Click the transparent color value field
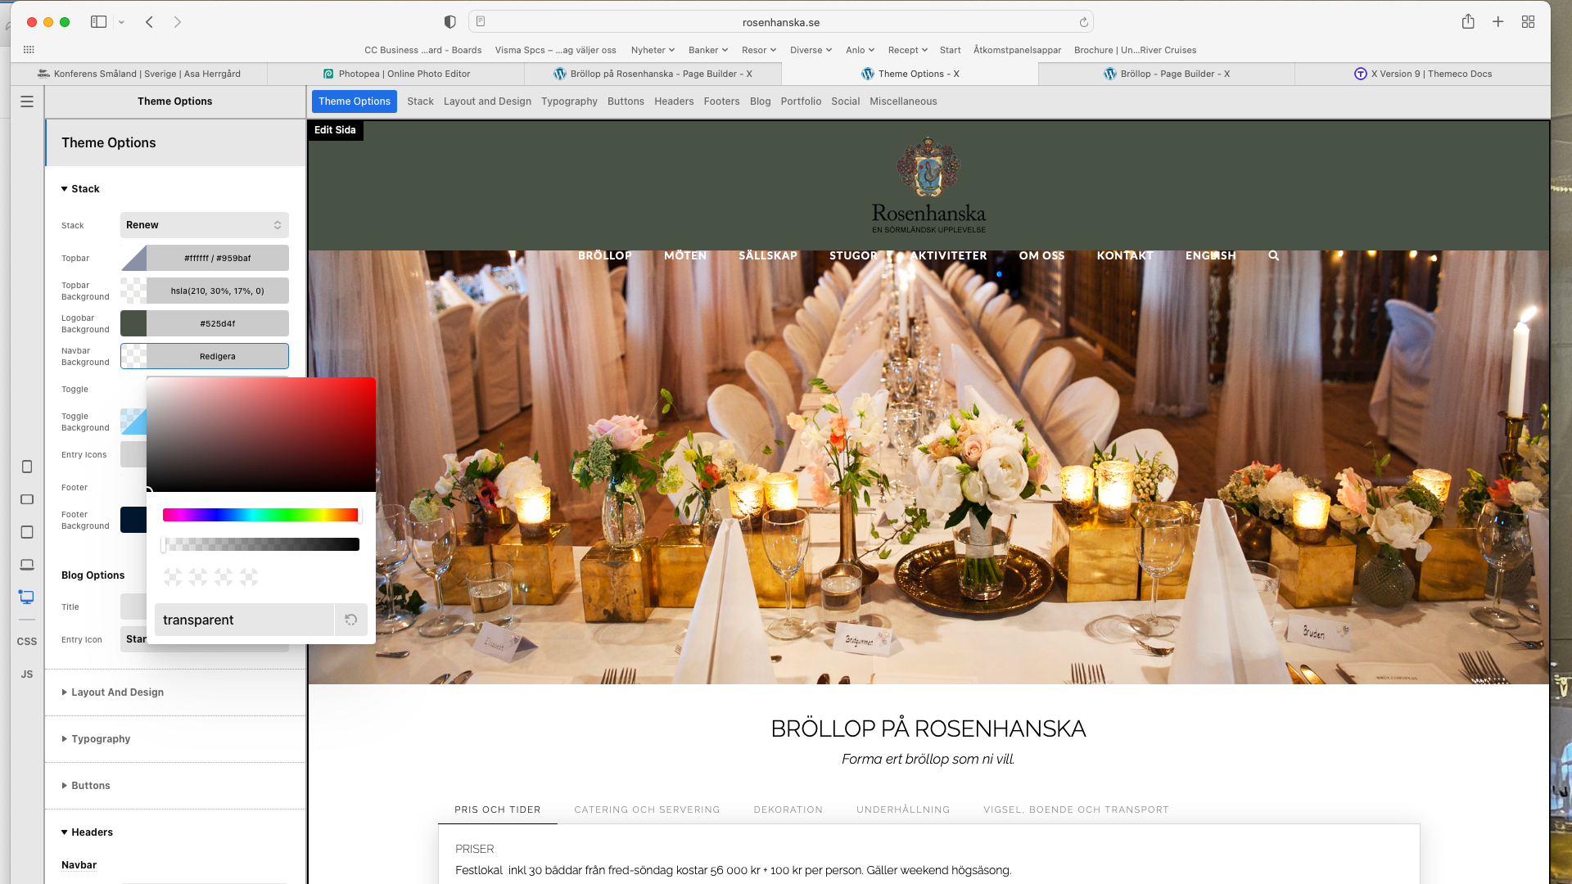This screenshot has height=884, width=1572. 244,620
